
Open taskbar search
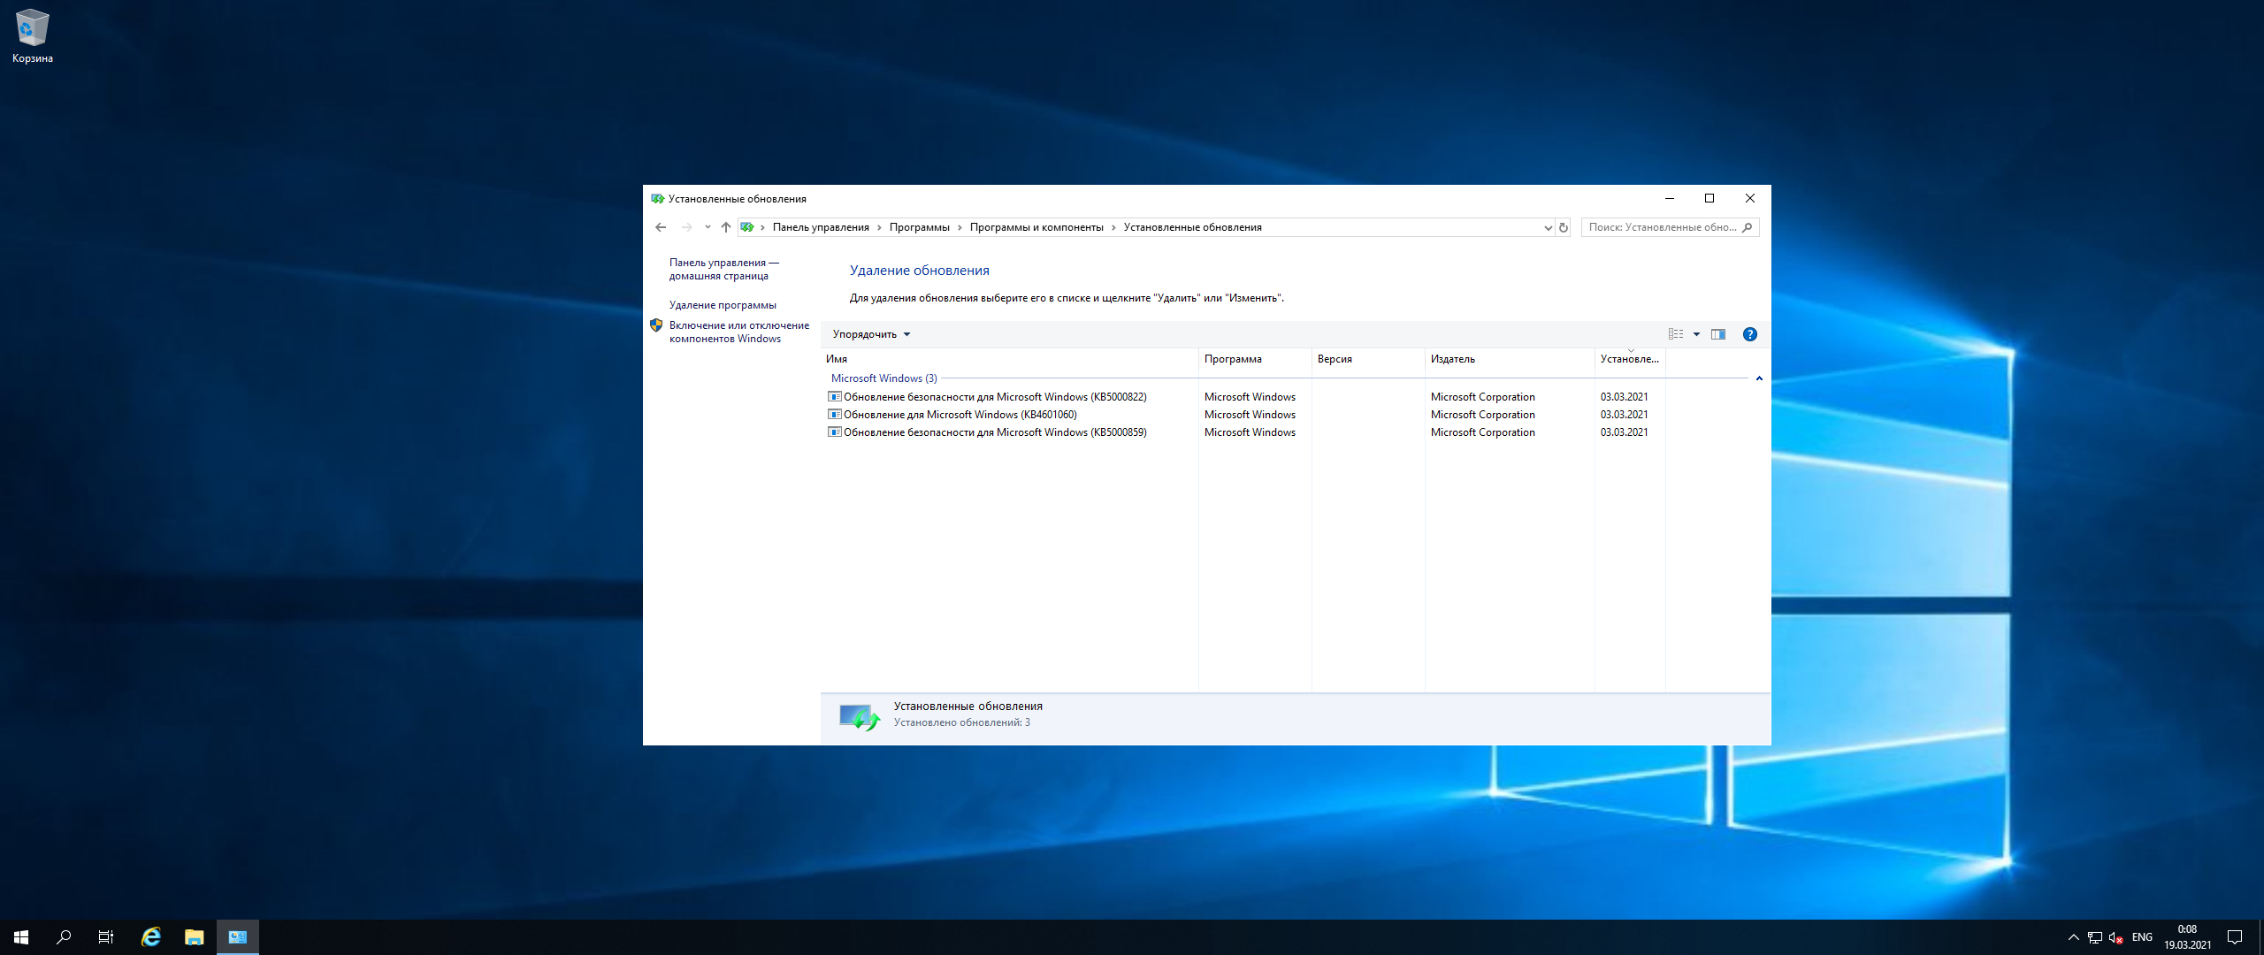[x=64, y=937]
